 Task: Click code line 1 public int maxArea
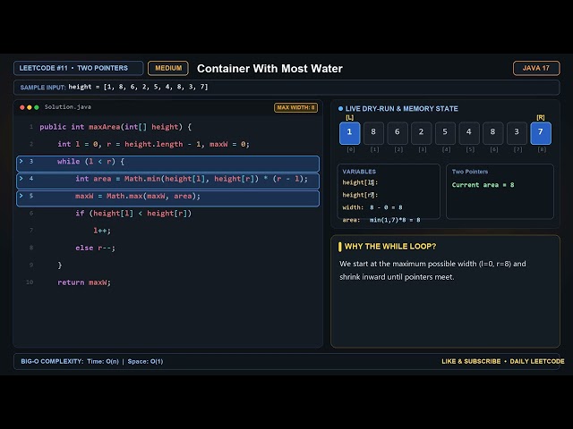tap(115, 127)
